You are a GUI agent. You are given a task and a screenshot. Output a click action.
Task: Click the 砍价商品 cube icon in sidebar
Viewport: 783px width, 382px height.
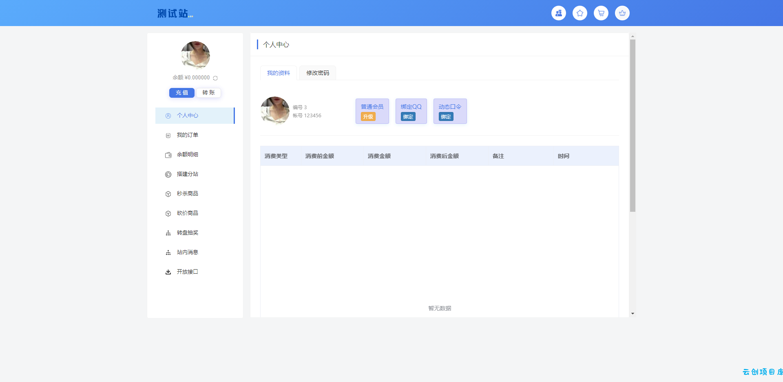coord(168,213)
